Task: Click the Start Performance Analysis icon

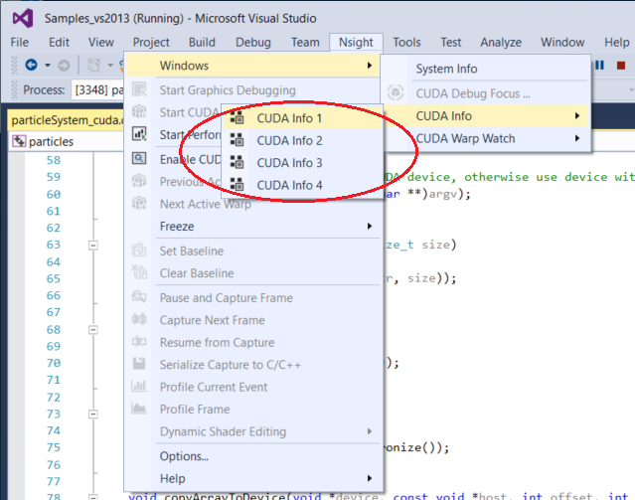Action: click(139, 134)
